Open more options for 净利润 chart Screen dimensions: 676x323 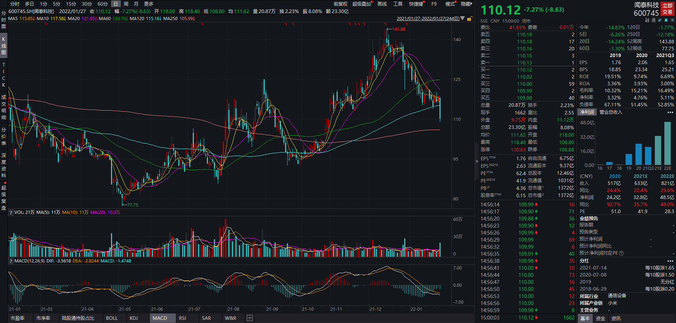tap(670, 112)
